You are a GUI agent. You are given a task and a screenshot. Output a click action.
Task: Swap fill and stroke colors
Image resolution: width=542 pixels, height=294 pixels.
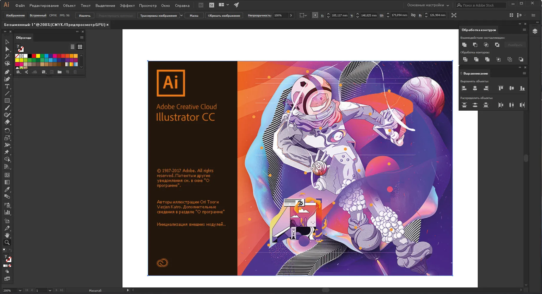[10, 250]
